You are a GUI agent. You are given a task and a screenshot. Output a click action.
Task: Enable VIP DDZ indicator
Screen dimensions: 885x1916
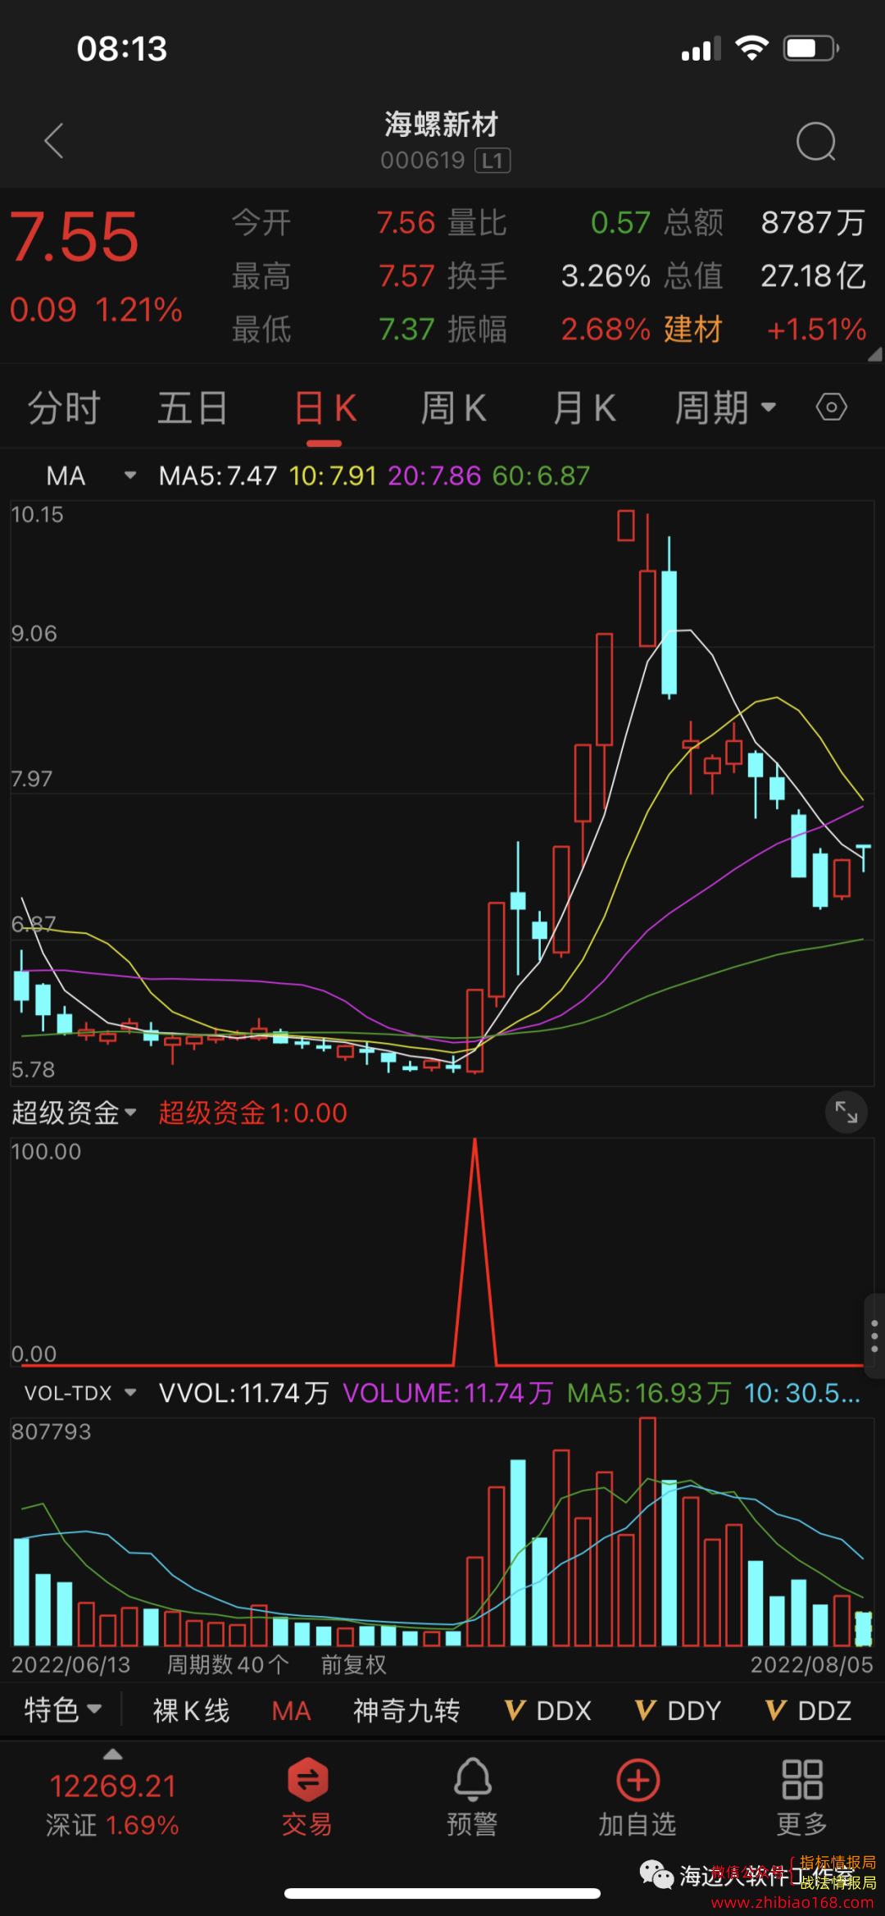[x=808, y=1710]
